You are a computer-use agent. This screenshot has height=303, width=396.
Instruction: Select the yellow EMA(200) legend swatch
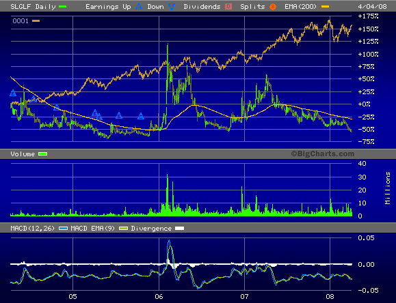pyautogui.click(x=325, y=7)
